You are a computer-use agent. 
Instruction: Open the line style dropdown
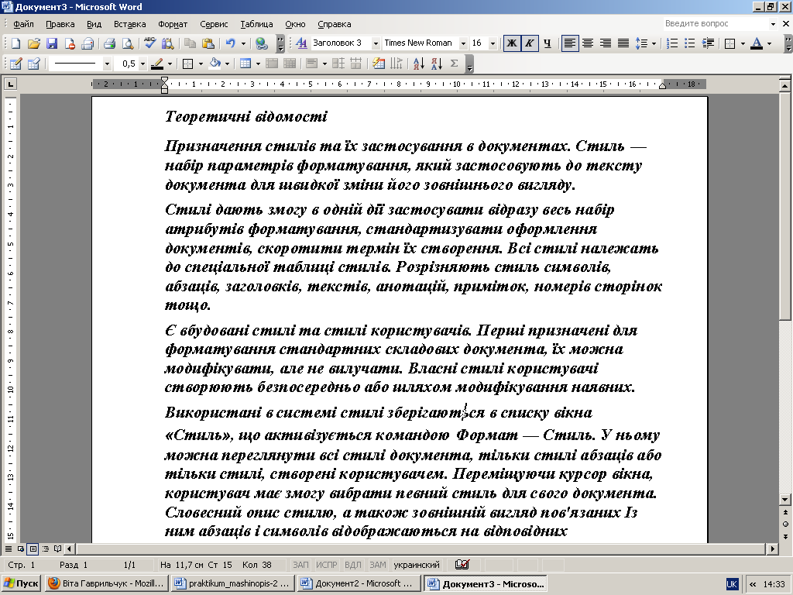pos(106,64)
